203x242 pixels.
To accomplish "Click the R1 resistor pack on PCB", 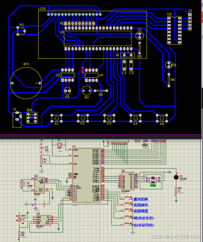I will tap(80, 24).
